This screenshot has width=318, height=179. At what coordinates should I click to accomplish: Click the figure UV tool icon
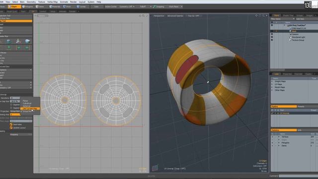pos(18,41)
